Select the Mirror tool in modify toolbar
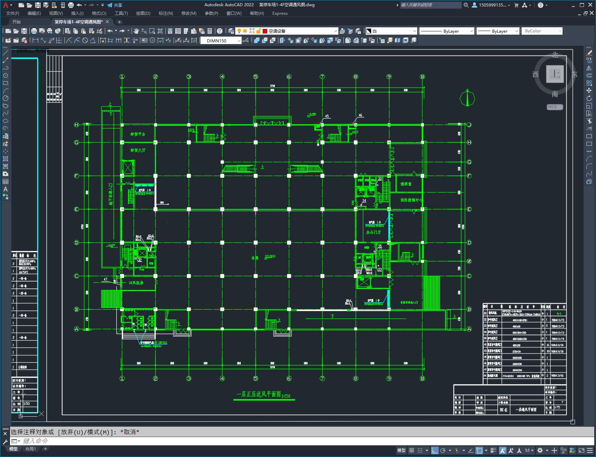Image resolution: width=596 pixels, height=457 pixels. 589,68
